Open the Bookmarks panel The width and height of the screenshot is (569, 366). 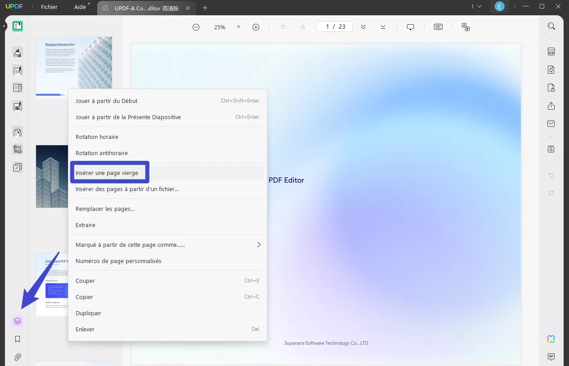(18, 339)
